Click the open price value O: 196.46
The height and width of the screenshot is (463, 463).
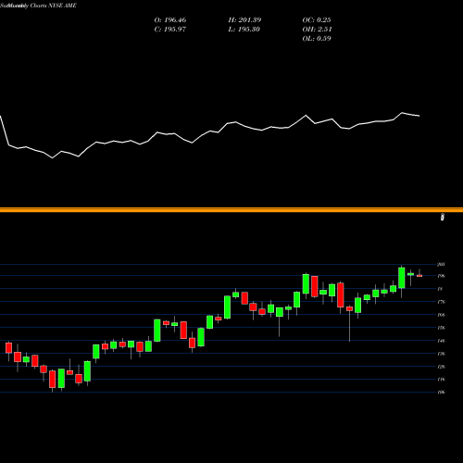click(170, 20)
